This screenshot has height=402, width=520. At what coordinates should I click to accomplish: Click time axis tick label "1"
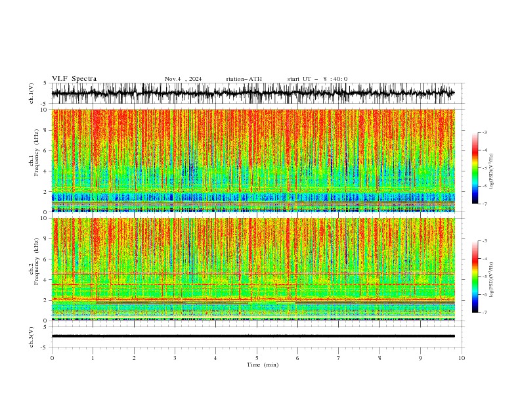(93, 358)
